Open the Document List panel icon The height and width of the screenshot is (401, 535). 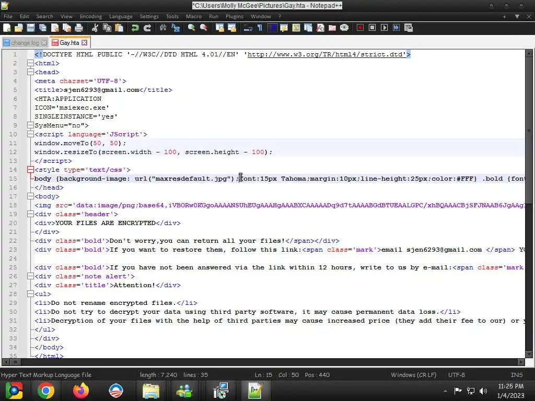tap(308, 28)
